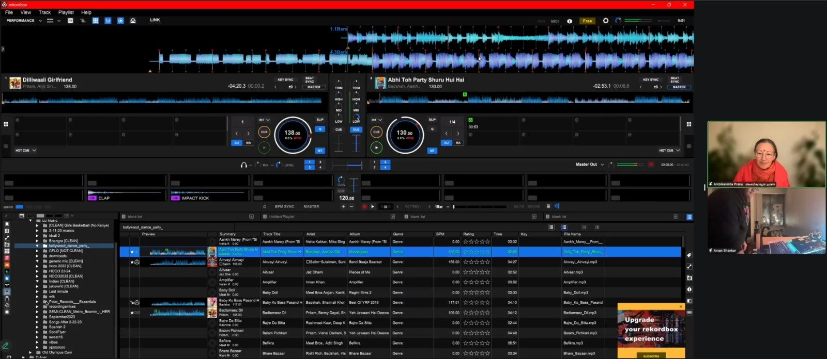Open the tag icon on the browser's right edge

point(689,255)
